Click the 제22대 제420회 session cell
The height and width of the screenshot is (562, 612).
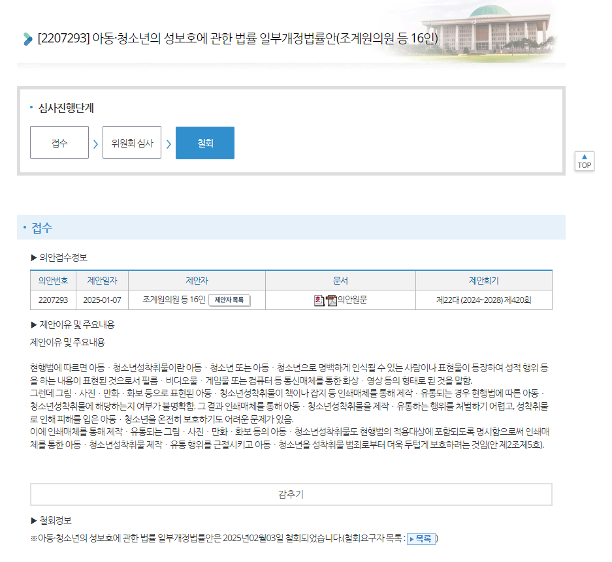coord(483,300)
